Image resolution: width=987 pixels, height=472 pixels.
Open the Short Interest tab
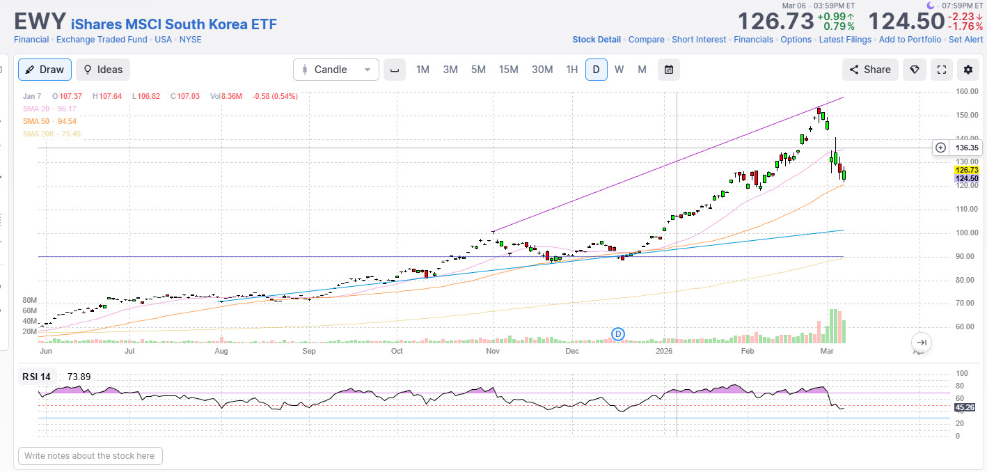[699, 40]
